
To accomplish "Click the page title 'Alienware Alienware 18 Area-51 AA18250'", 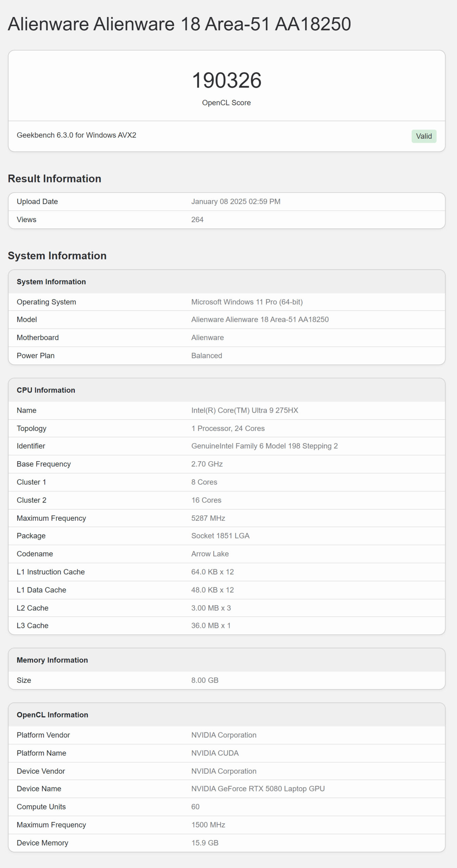I will (x=179, y=24).
